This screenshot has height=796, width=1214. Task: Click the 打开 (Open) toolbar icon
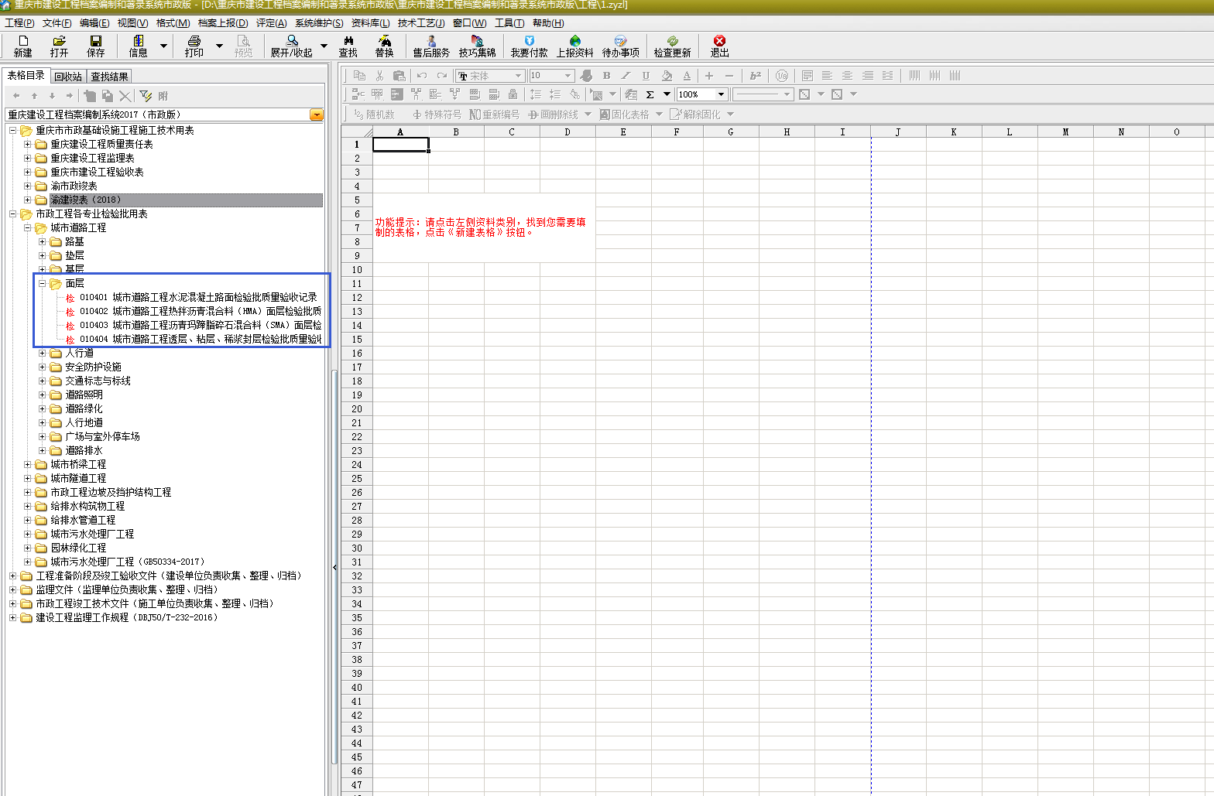click(59, 46)
